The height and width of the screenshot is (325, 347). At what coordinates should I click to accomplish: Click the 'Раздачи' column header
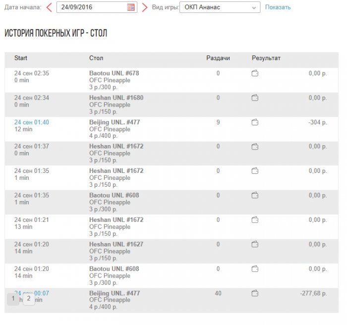coord(218,58)
